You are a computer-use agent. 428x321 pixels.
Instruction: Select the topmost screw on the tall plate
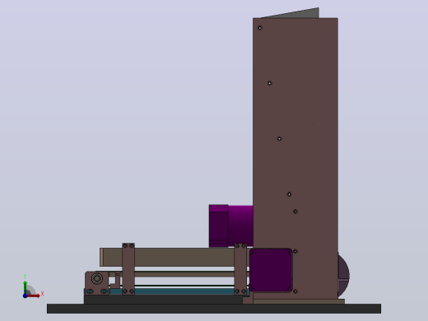tap(260, 28)
